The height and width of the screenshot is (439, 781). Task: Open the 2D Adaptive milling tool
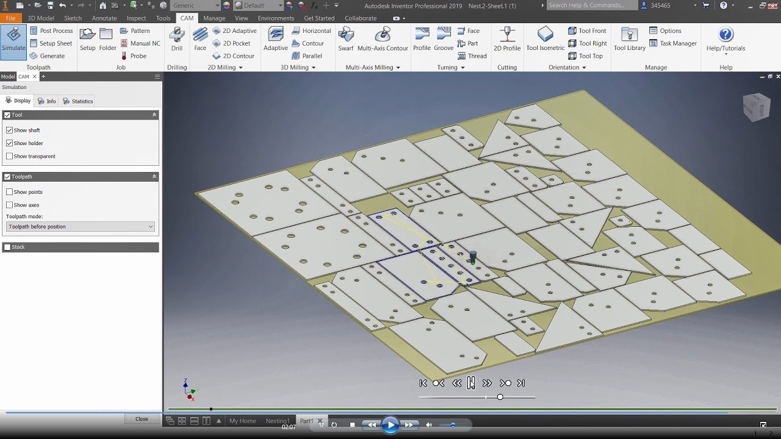[235, 30]
